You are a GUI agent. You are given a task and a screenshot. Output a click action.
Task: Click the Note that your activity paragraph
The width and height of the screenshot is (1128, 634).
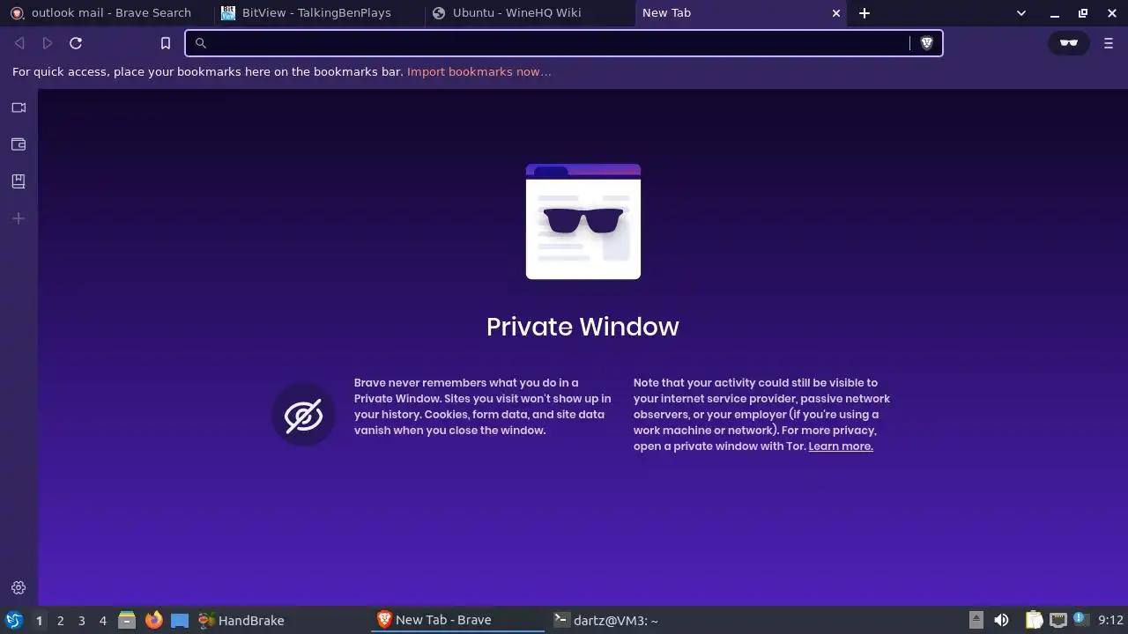pos(762,415)
